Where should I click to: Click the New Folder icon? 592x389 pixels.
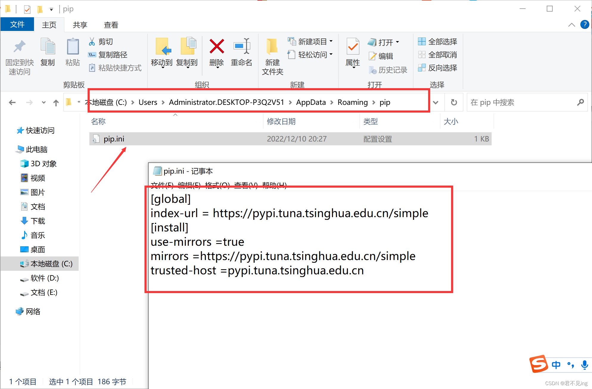click(x=272, y=47)
